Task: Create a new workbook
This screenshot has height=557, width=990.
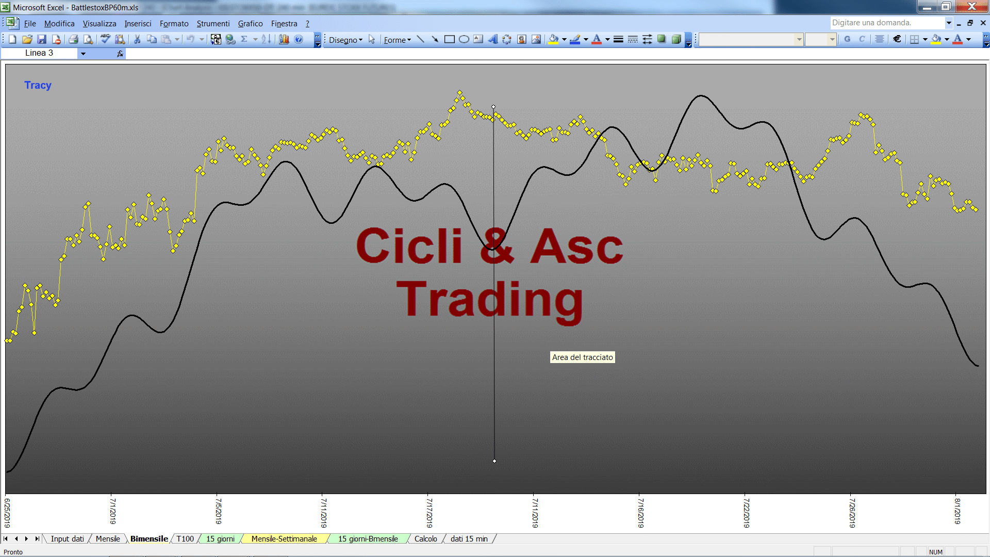Action: click(x=12, y=40)
